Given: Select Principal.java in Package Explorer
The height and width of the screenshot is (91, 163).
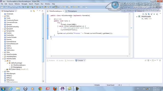Looking at the screenshot, I should coord(18,67).
